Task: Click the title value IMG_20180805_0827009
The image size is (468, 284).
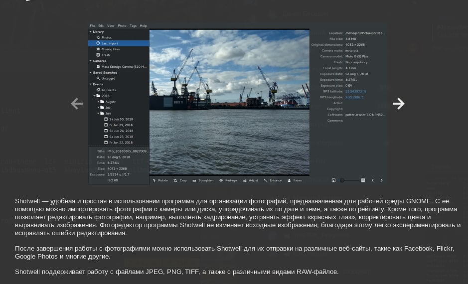Action: (128, 151)
